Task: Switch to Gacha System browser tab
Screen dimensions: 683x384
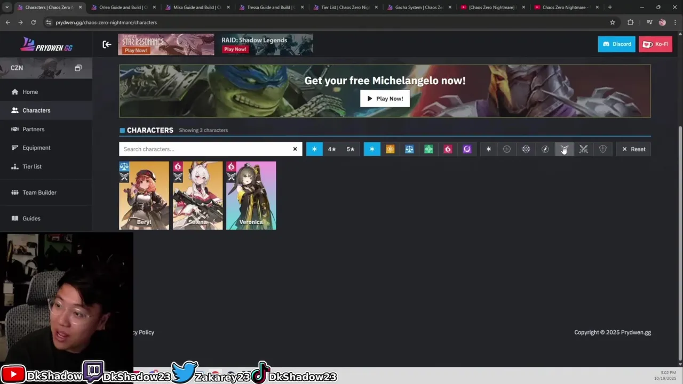Action: 419,7
